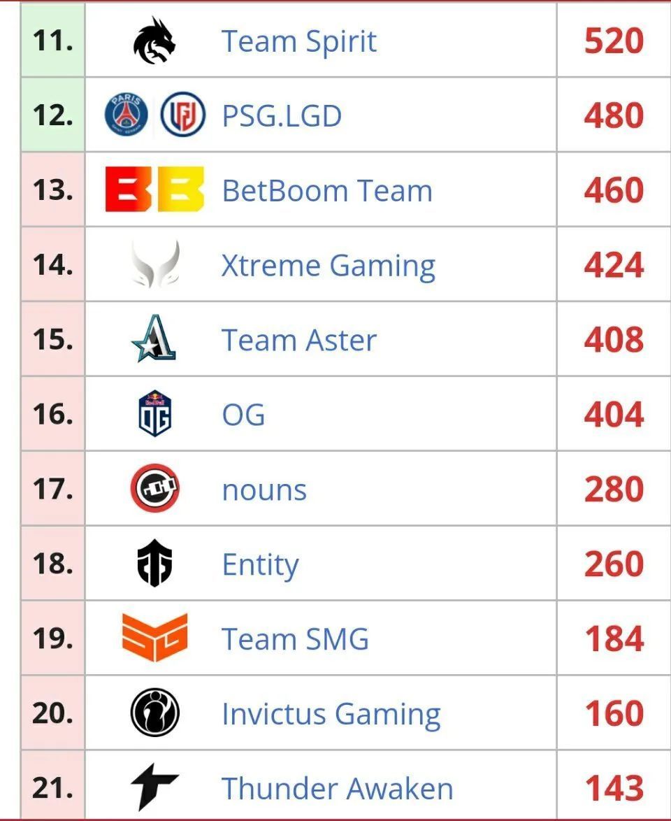
Task: Click the orange Team SMG logo
Action: point(154,638)
